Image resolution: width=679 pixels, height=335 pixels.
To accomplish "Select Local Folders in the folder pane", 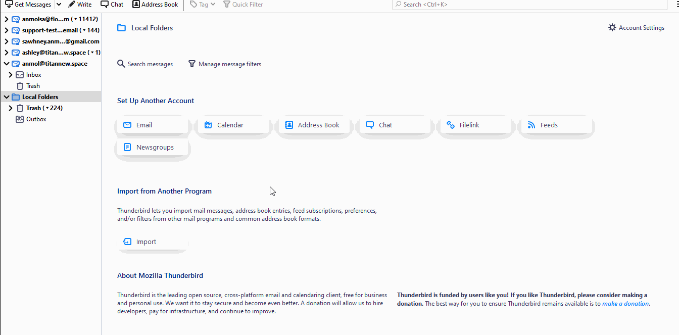I will pyautogui.click(x=51, y=97).
